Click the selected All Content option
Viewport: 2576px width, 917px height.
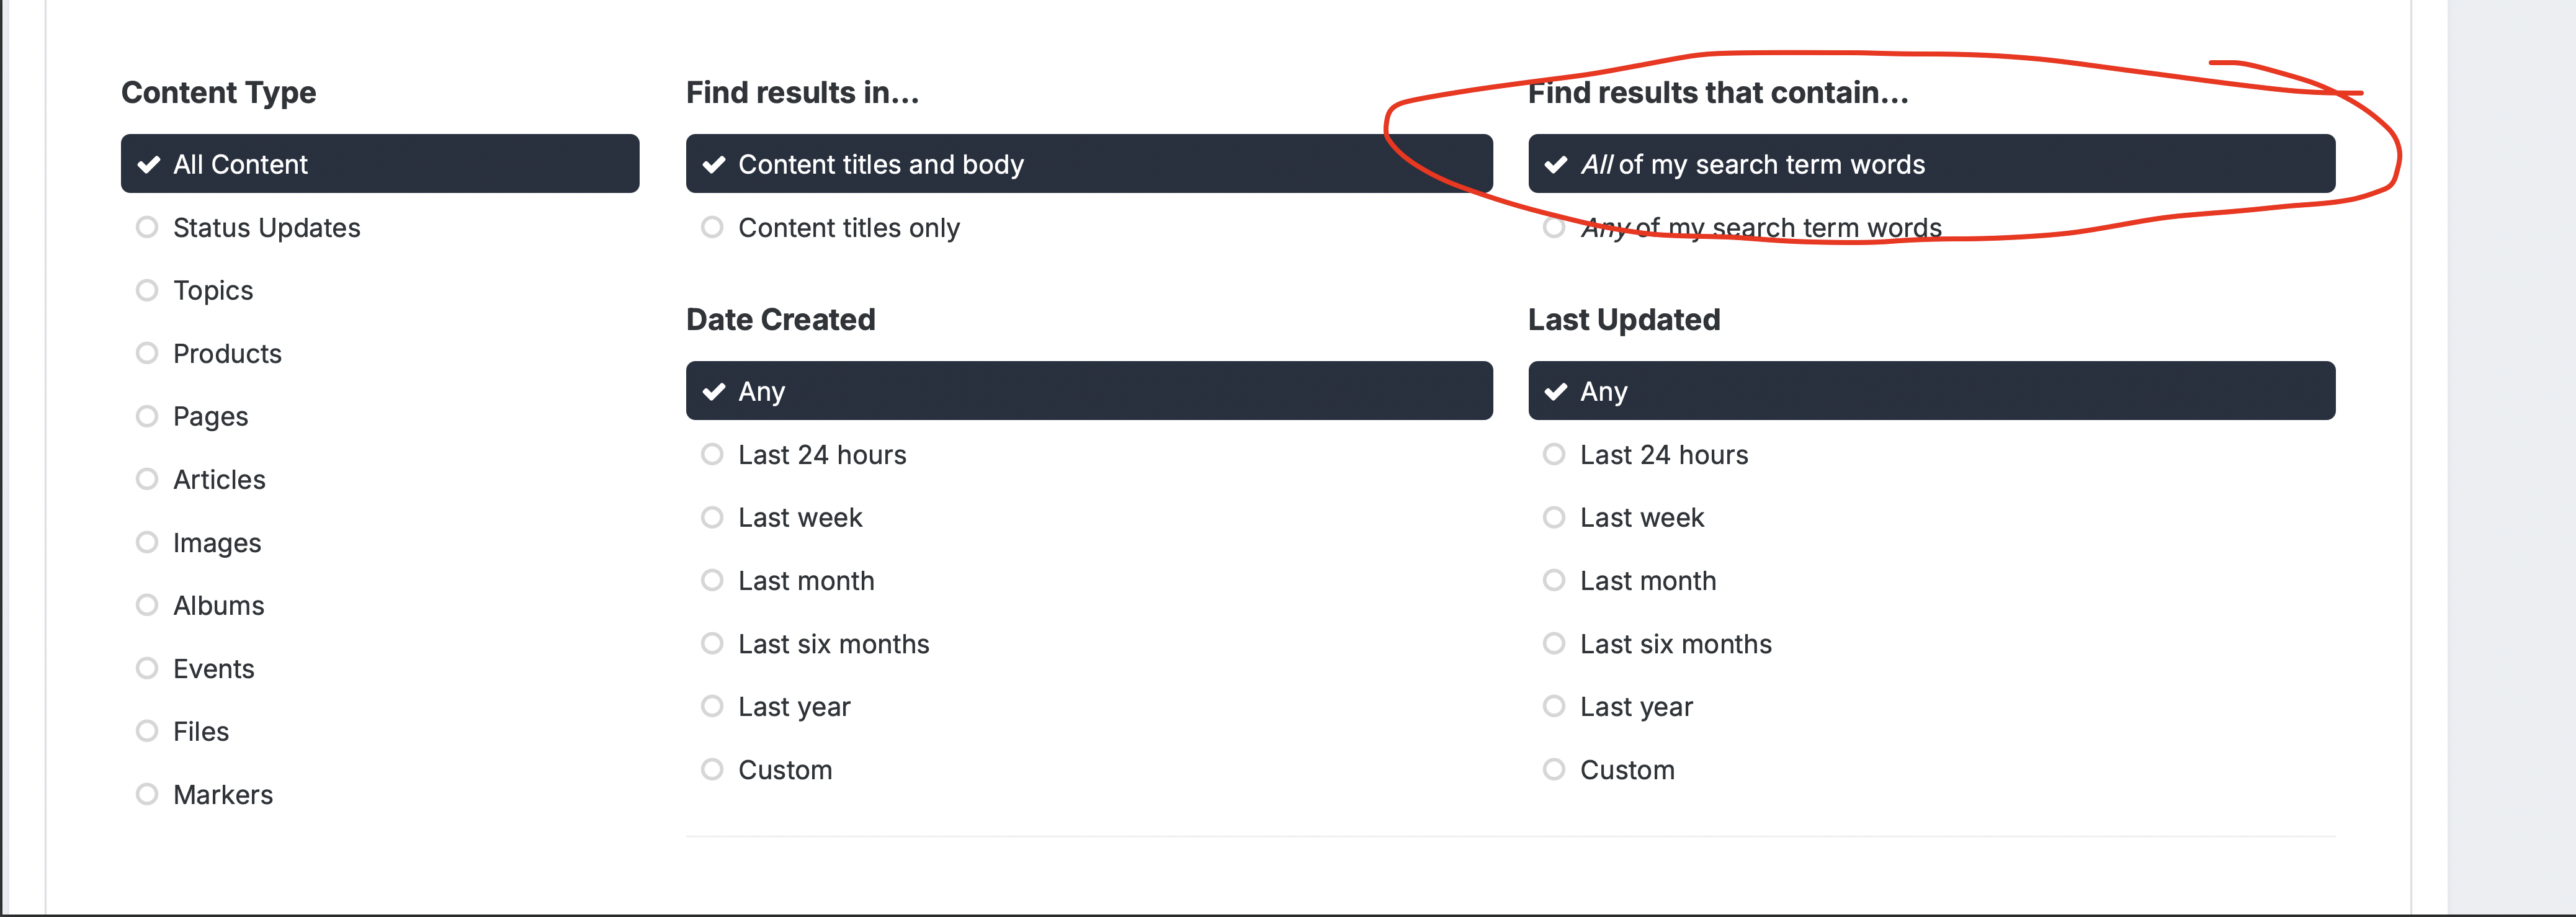point(380,164)
